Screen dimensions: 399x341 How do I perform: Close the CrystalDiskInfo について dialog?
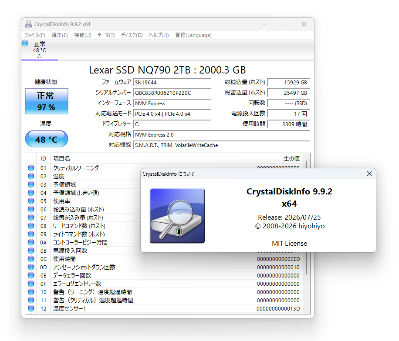click(x=369, y=174)
